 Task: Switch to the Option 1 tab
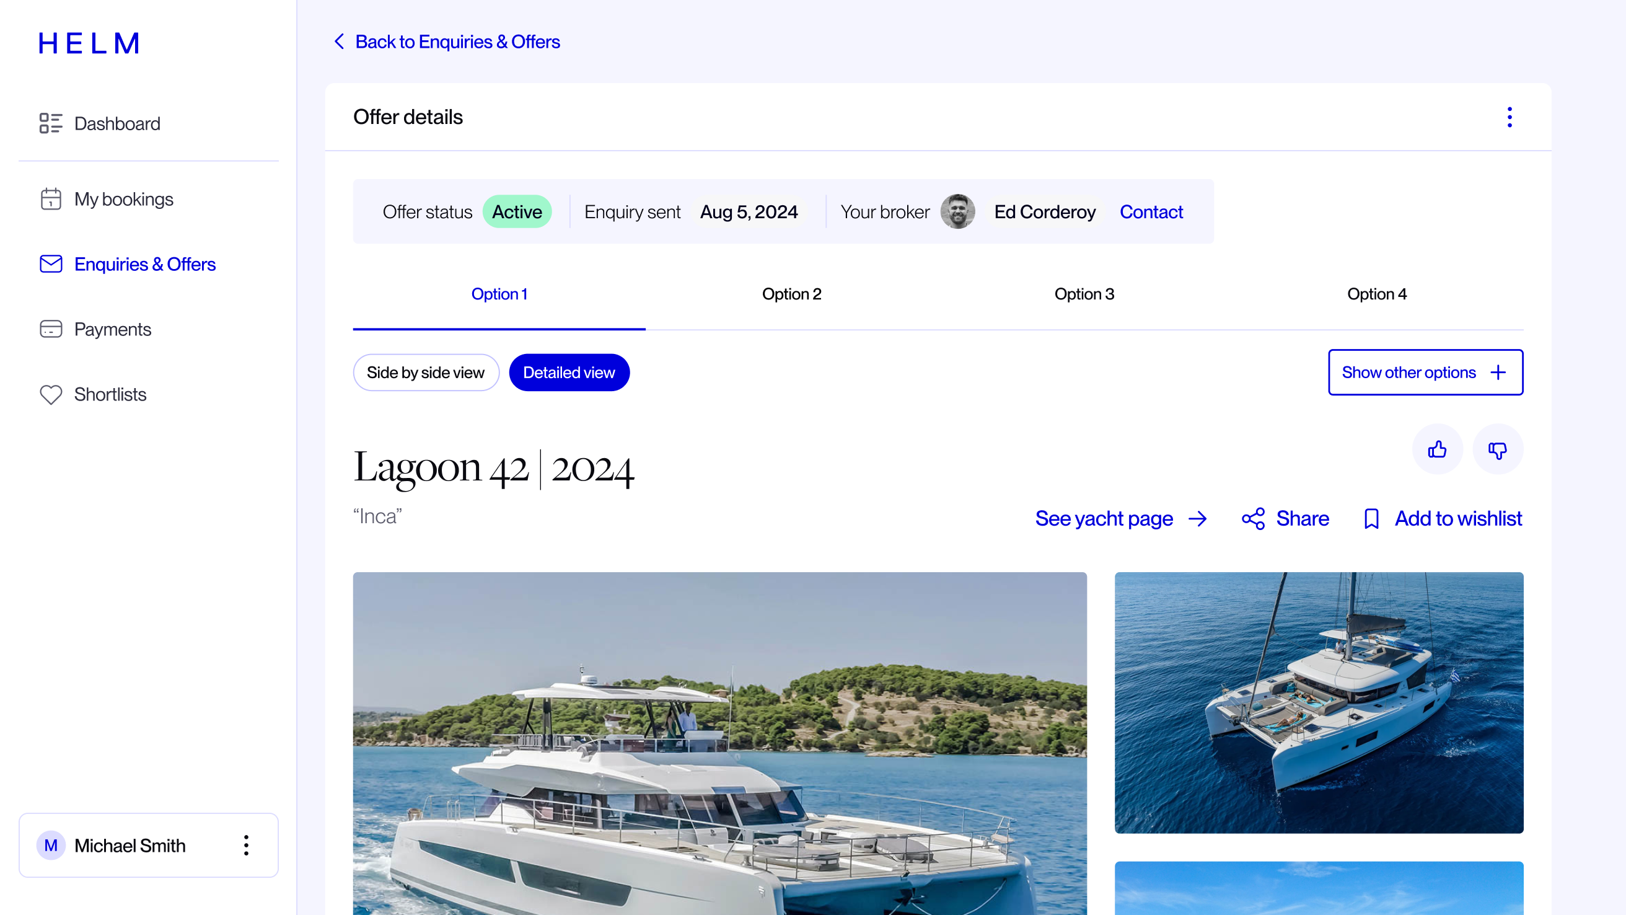point(499,294)
